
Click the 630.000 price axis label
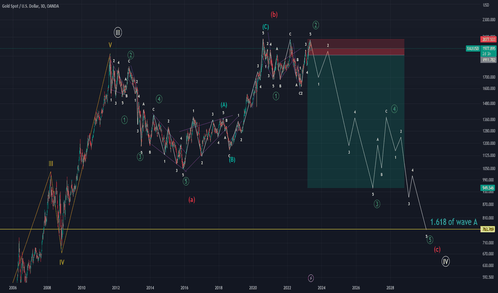(x=488, y=265)
